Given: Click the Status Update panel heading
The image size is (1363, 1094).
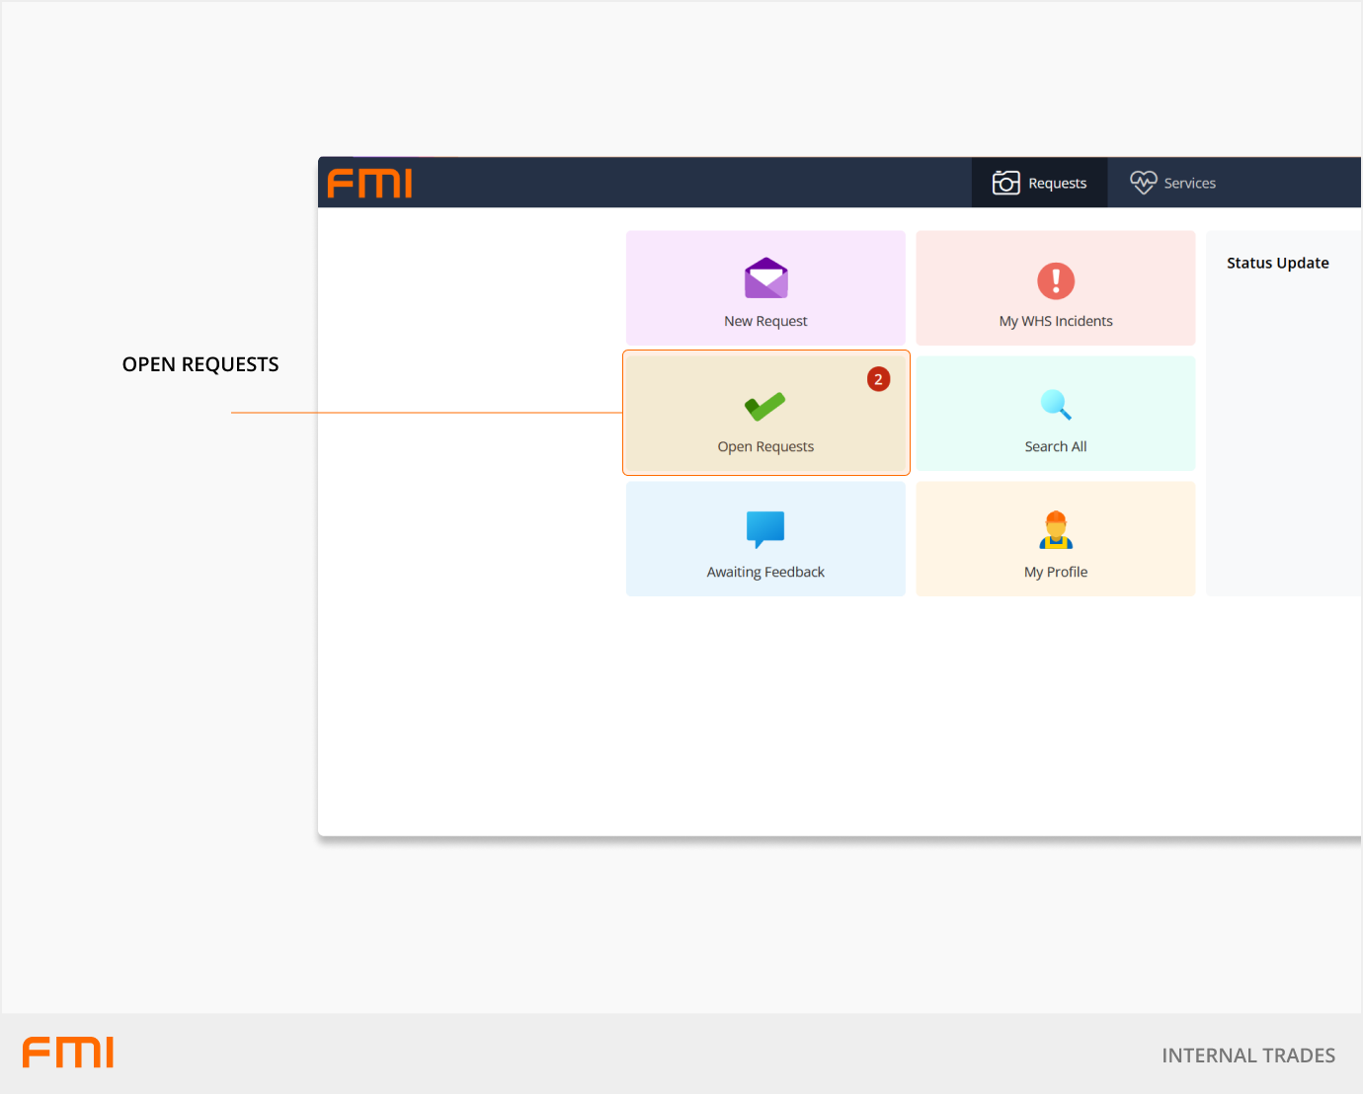Looking at the screenshot, I should click(1277, 263).
